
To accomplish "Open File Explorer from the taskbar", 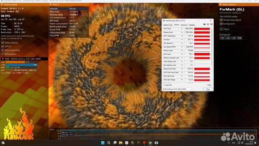I will click(121, 143).
